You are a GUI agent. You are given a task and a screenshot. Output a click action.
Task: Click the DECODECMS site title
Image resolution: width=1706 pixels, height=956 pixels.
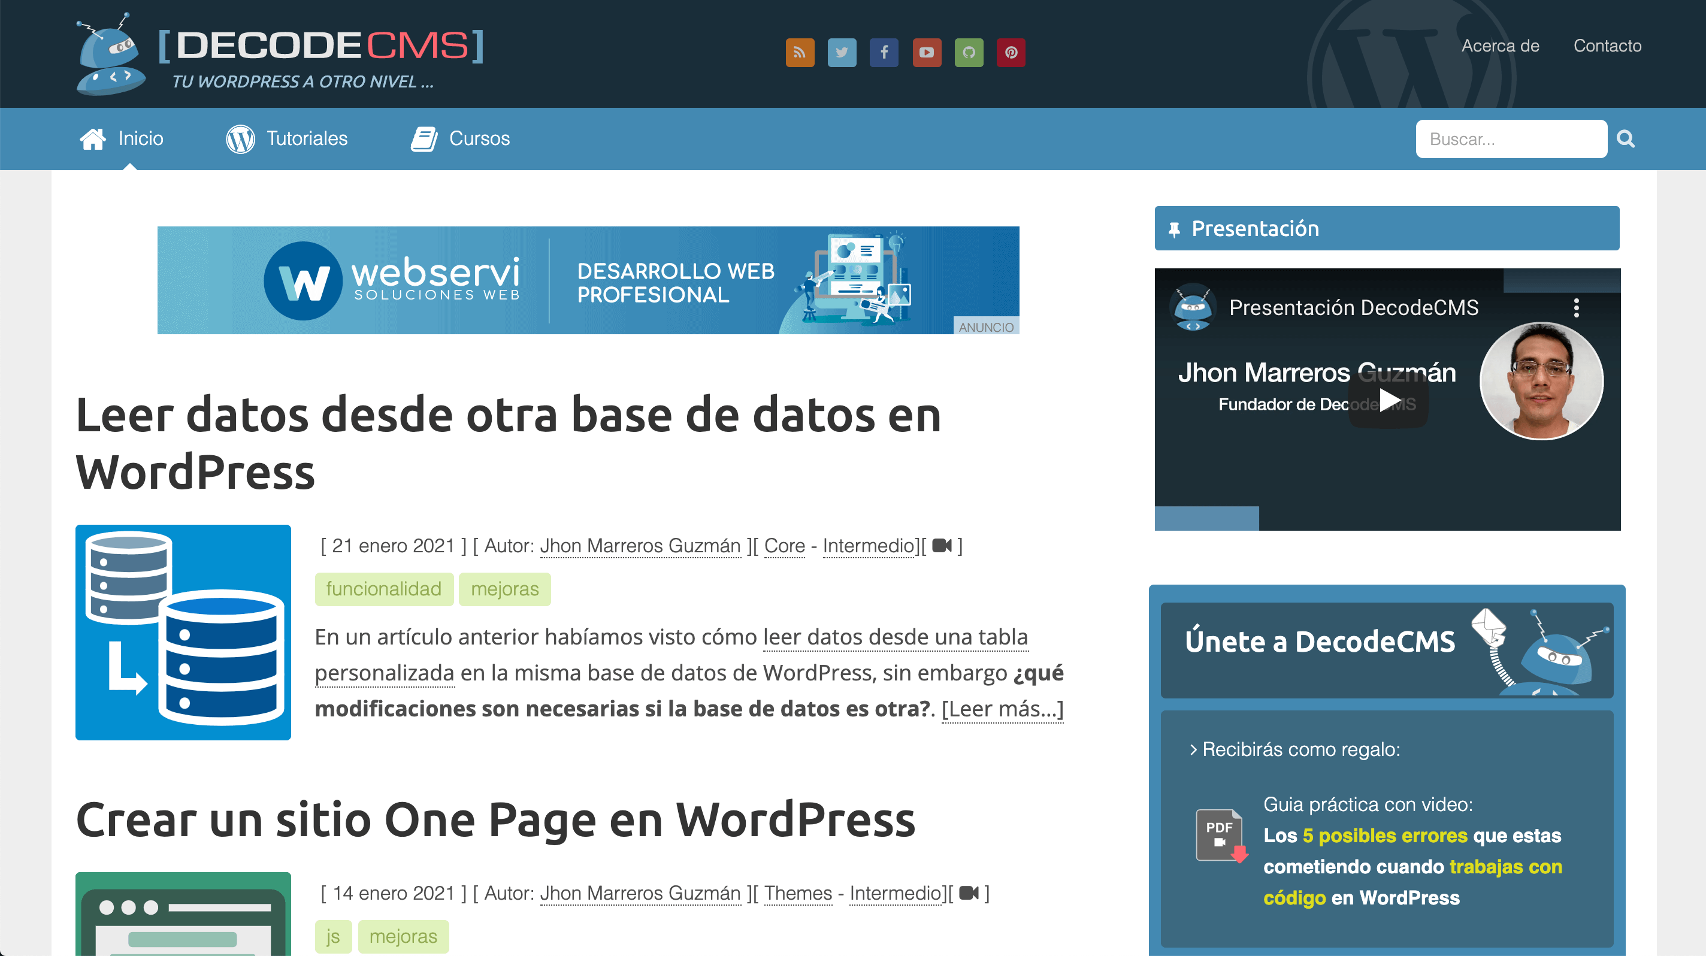point(322,45)
